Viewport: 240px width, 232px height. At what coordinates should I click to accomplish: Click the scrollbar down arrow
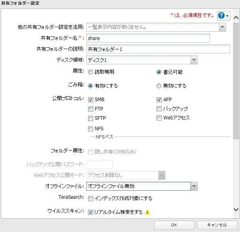click(236, 209)
